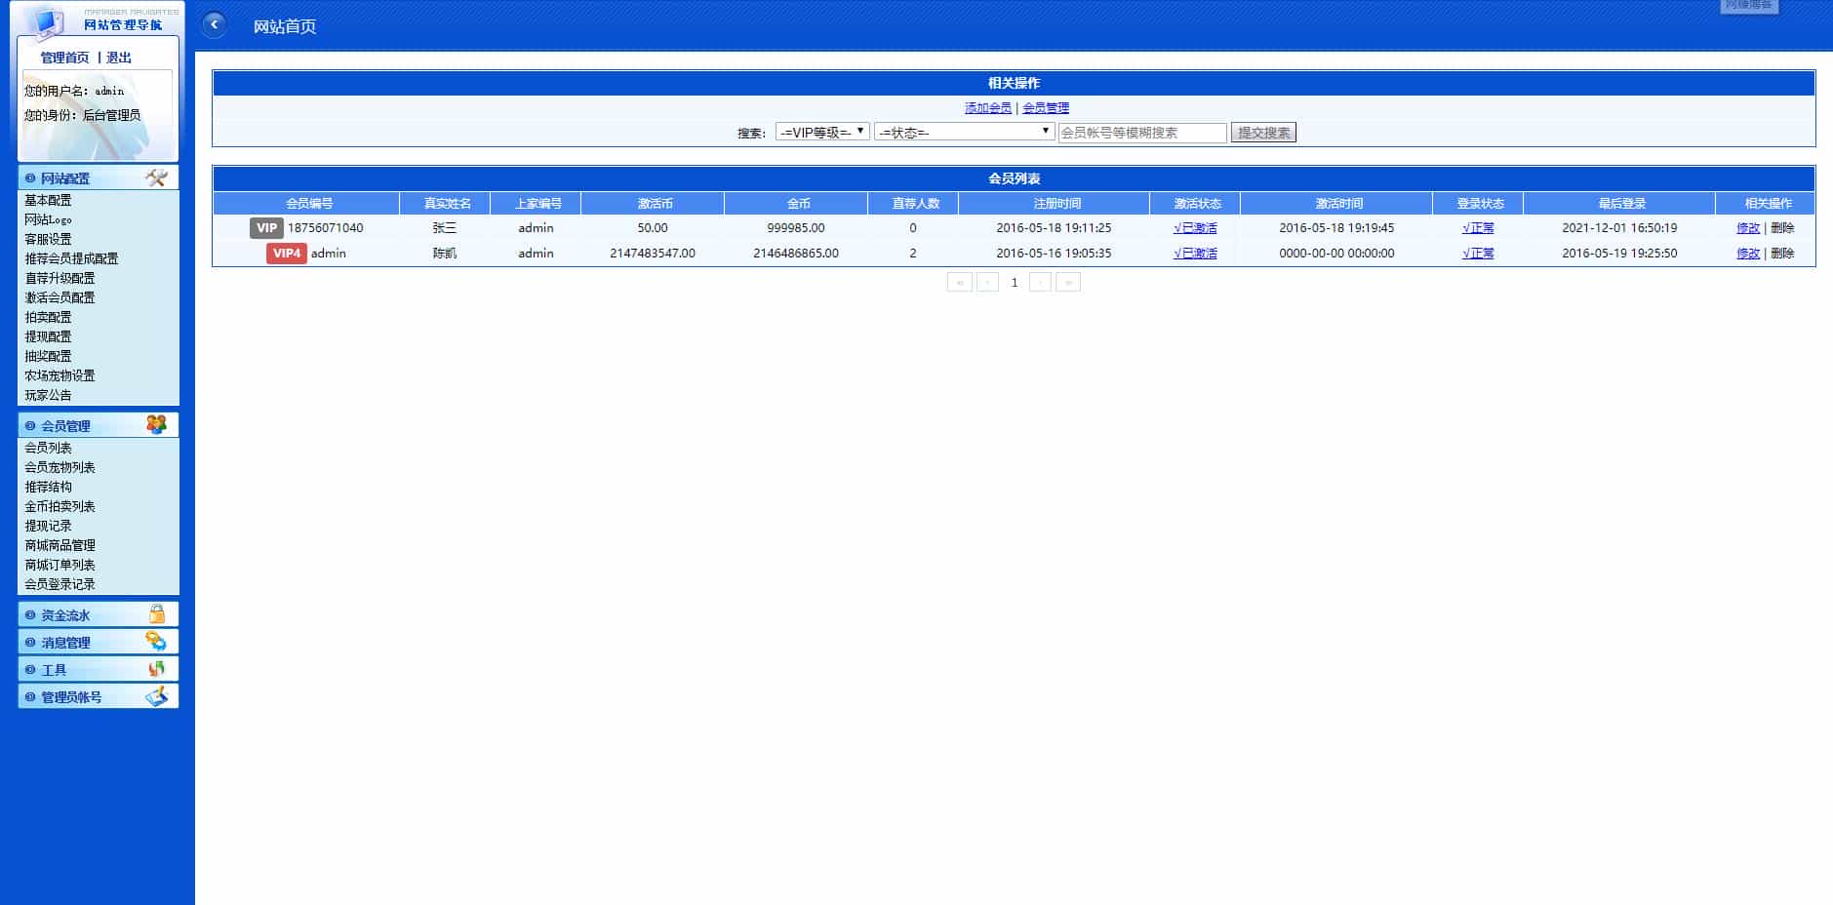Image resolution: width=1833 pixels, height=905 pixels.
Task: Click the people icon on 会员管理 header
Action: [x=156, y=424]
